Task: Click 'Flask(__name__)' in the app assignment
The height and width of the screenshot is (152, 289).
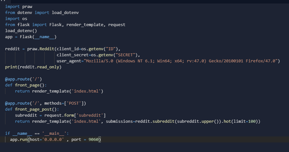Action: 38,37
